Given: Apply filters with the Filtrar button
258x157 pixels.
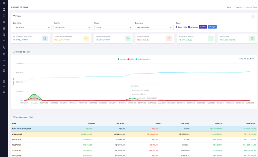Looking at the screenshot, I should (x=203, y=27).
